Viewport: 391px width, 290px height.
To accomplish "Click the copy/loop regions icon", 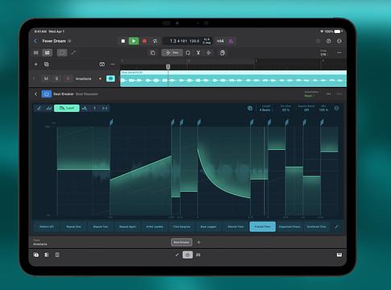I will (152, 52).
